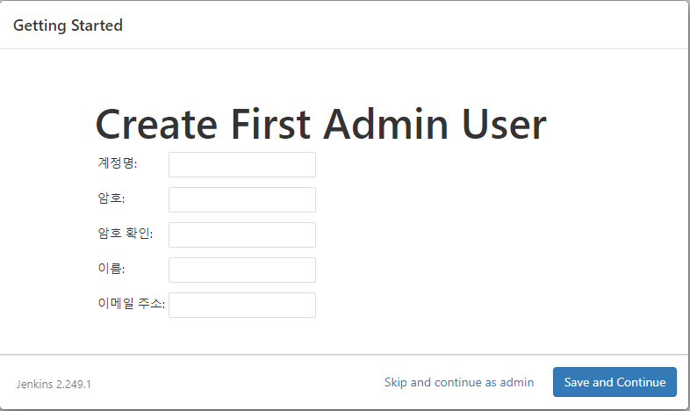690x411 pixels.
Task: Click the 이름 full name input field
Action: tap(242, 270)
